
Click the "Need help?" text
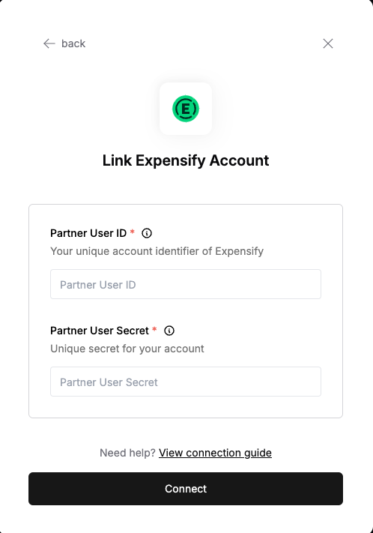tap(127, 453)
